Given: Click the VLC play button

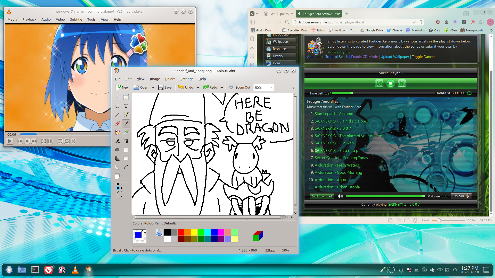Looking at the screenshot, I should coord(10,141).
